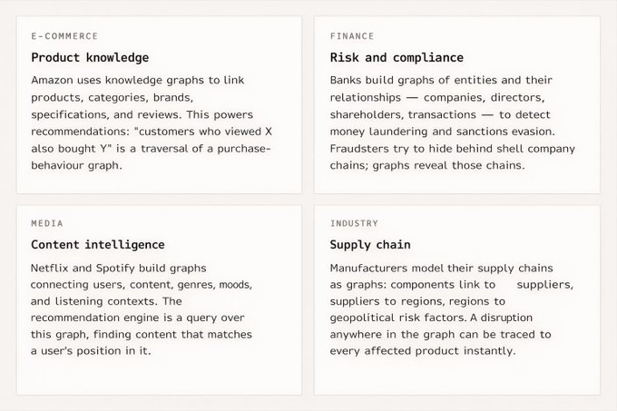Click the Manufacturers supply chains paragraph

[452, 309]
